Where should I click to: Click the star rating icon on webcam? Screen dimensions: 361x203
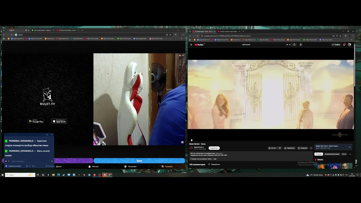pos(180,55)
